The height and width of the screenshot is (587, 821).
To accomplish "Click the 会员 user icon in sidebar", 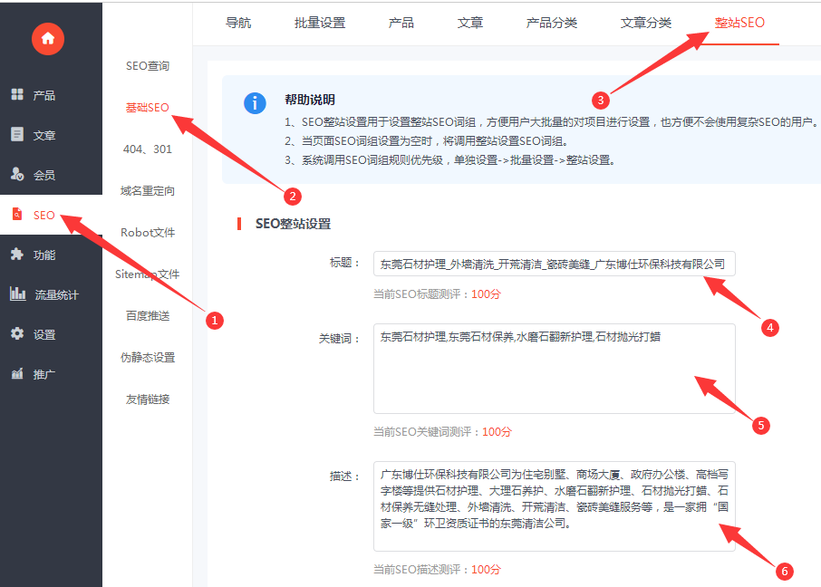I will (x=17, y=174).
